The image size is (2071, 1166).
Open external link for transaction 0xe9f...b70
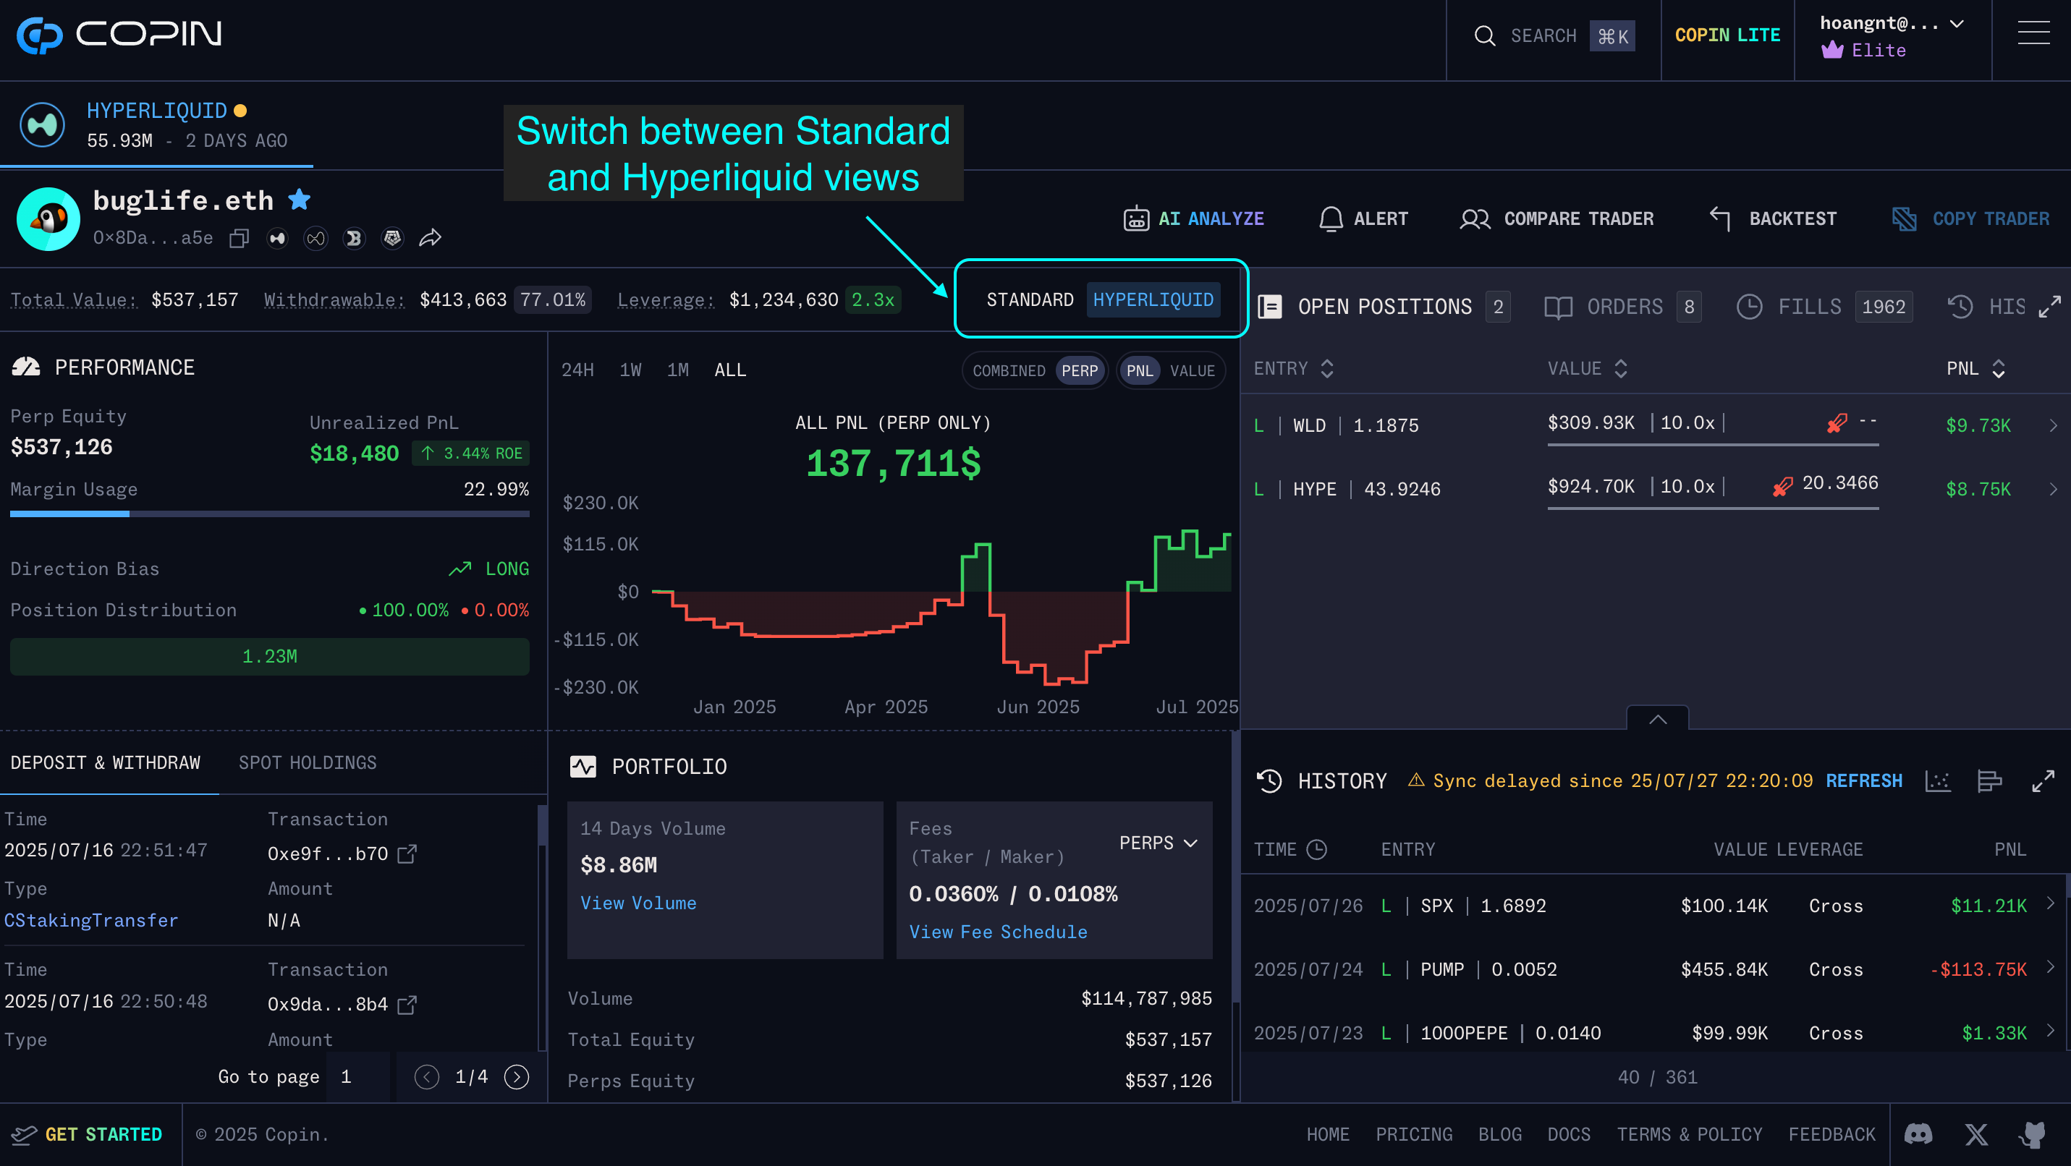pos(407,854)
